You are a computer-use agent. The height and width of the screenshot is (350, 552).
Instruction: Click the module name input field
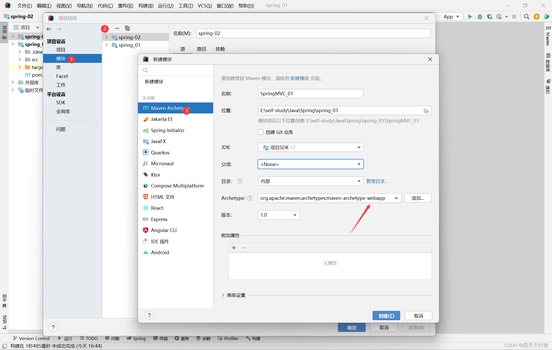(x=310, y=94)
